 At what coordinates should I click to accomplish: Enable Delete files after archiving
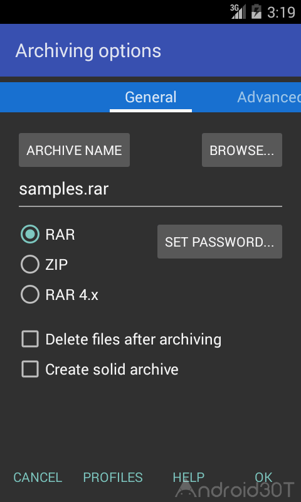[30, 339]
